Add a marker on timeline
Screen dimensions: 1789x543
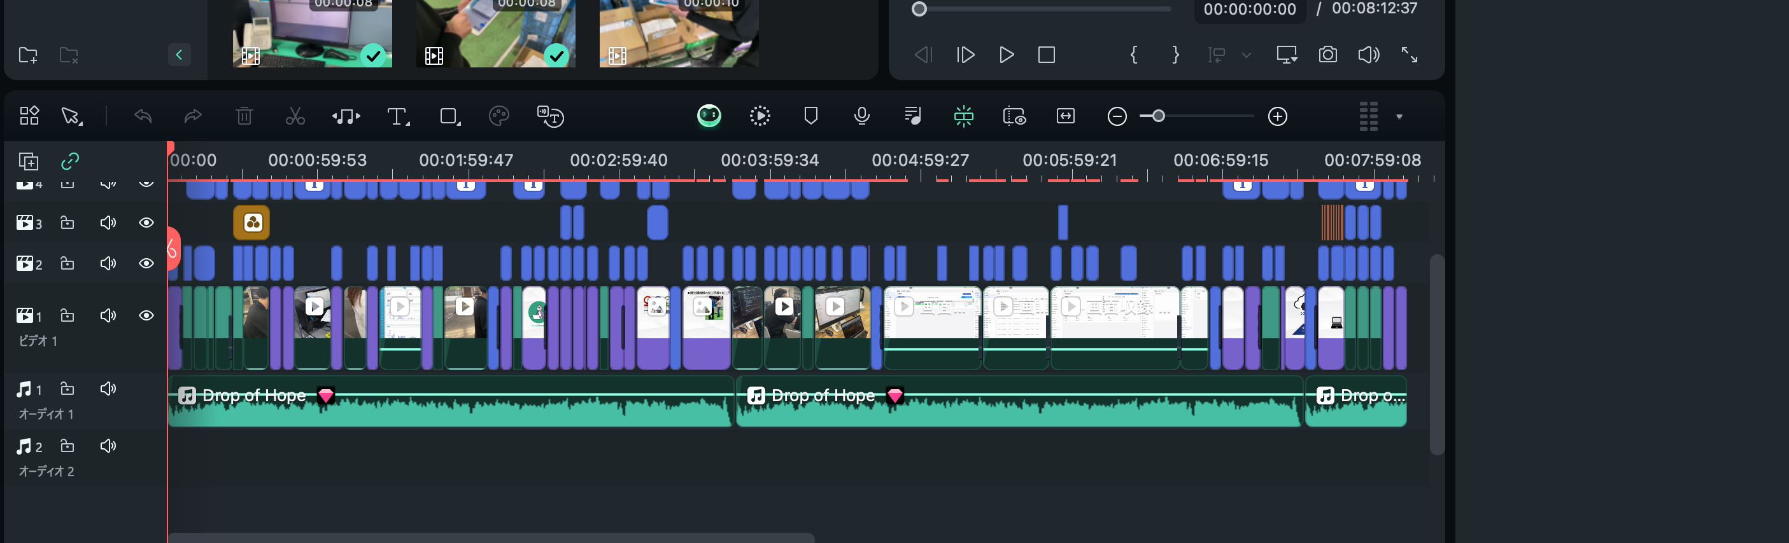pyautogui.click(x=810, y=116)
